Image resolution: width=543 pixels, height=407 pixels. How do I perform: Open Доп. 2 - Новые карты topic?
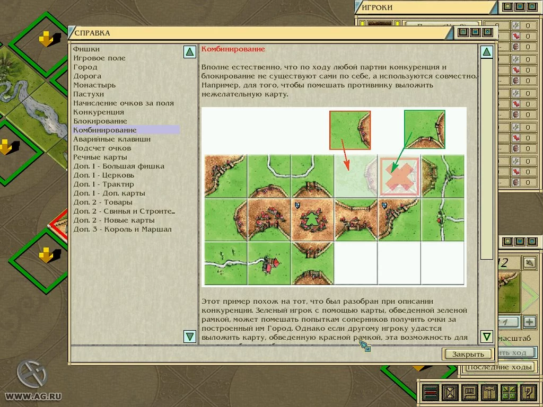[x=114, y=220]
